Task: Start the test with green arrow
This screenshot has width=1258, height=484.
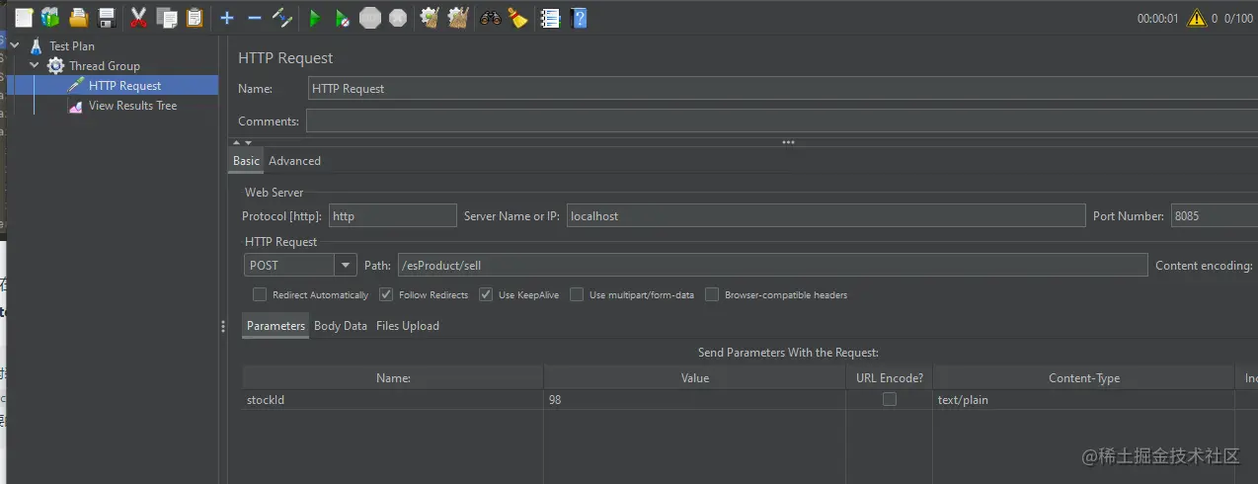Action: click(x=315, y=17)
